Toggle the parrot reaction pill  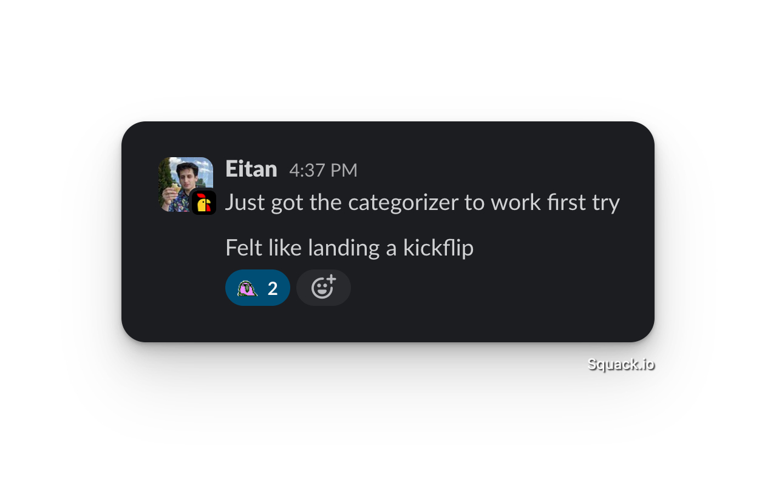tap(257, 288)
